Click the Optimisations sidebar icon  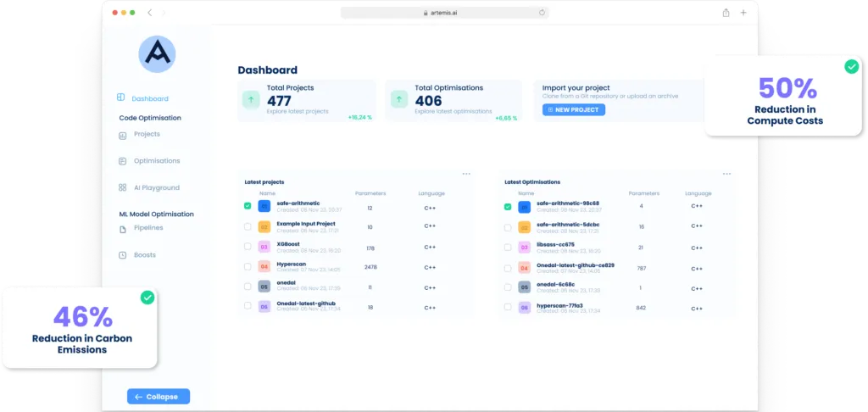(122, 161)
